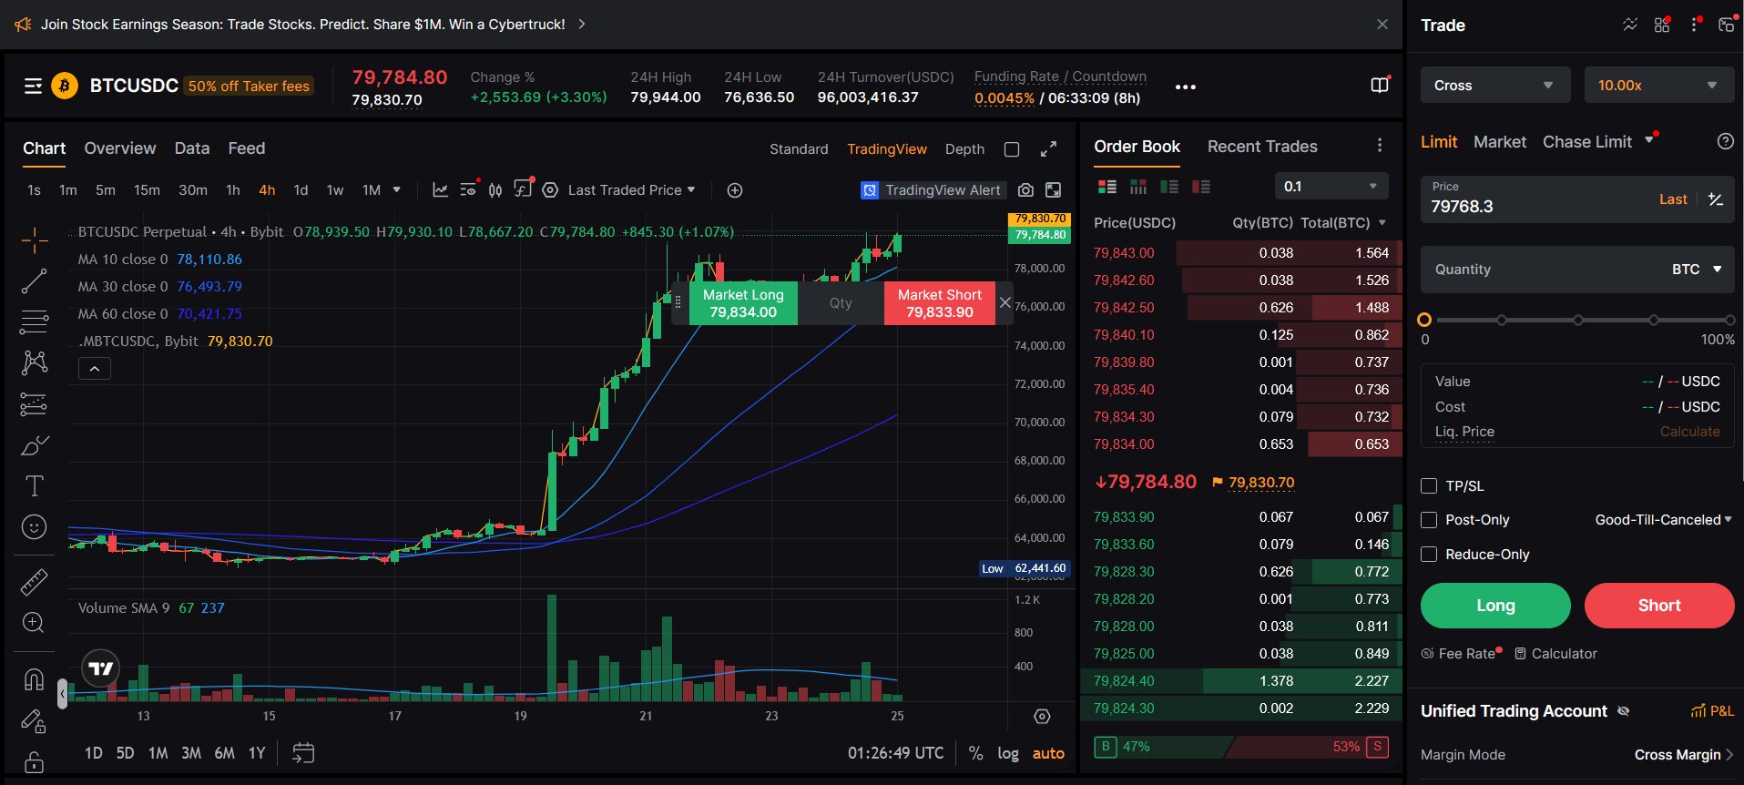Add a compare symbol with plus icon
Screen dimensions: 1744x785
click(x=735, y=189)
